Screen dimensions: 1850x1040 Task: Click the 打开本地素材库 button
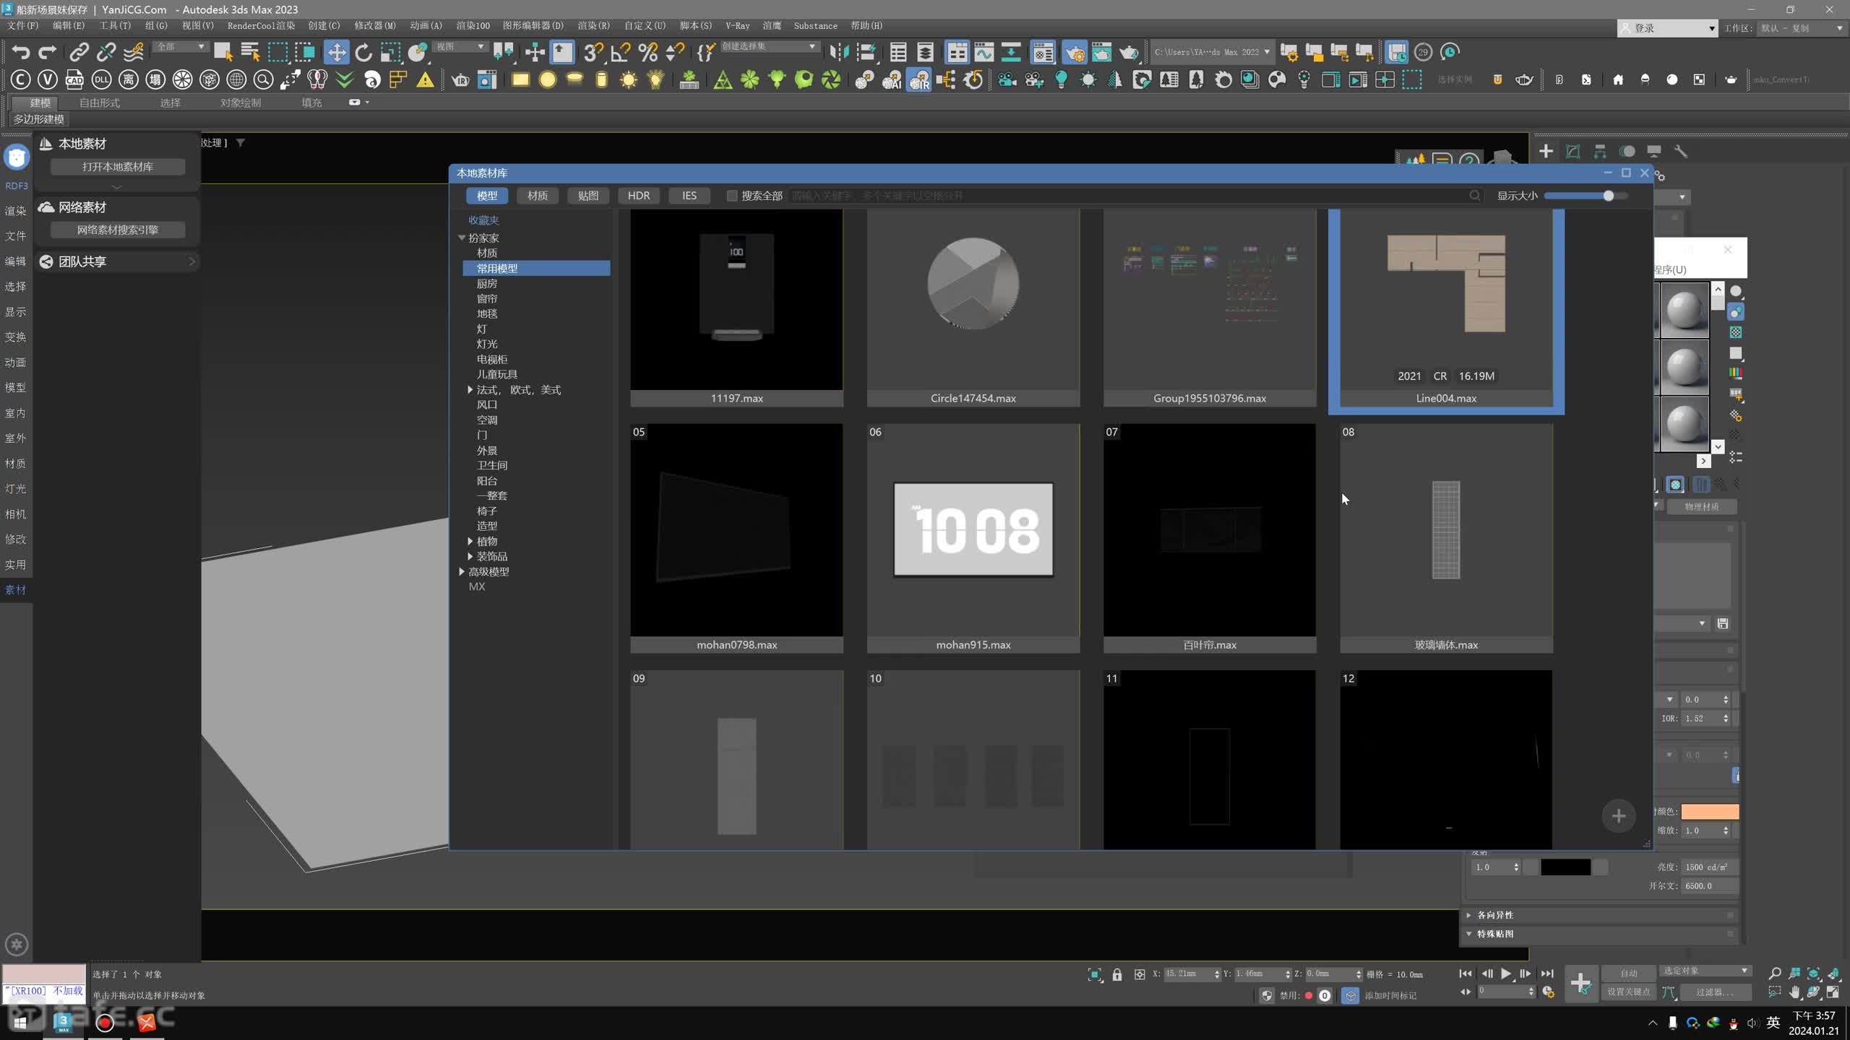coord(117,166)
